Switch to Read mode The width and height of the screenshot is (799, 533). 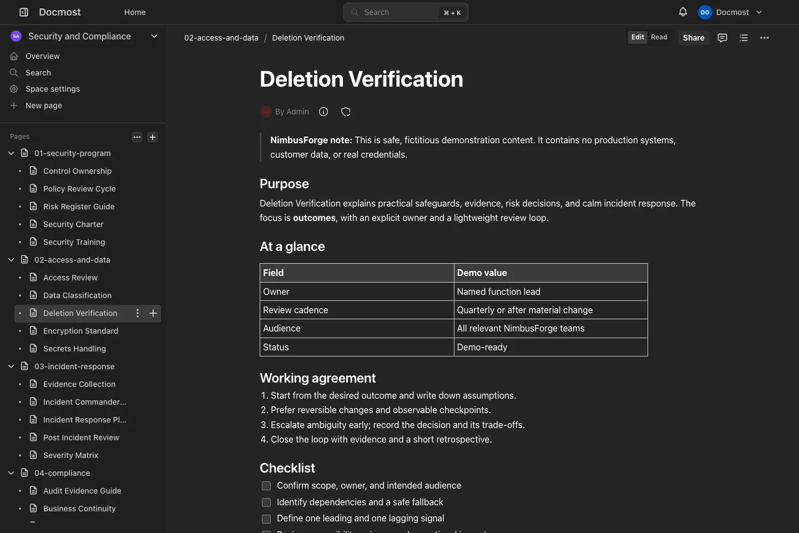click(659, 37)
